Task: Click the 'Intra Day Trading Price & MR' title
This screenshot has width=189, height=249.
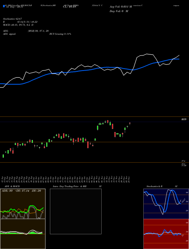Action: [x=70, y=186]
